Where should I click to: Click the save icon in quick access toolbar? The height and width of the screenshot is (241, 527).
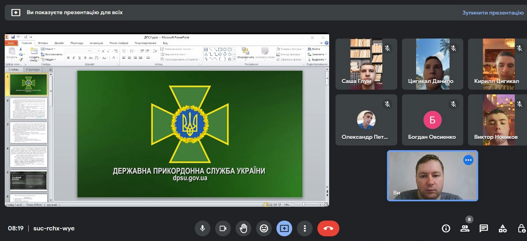[x=13, y=37]
